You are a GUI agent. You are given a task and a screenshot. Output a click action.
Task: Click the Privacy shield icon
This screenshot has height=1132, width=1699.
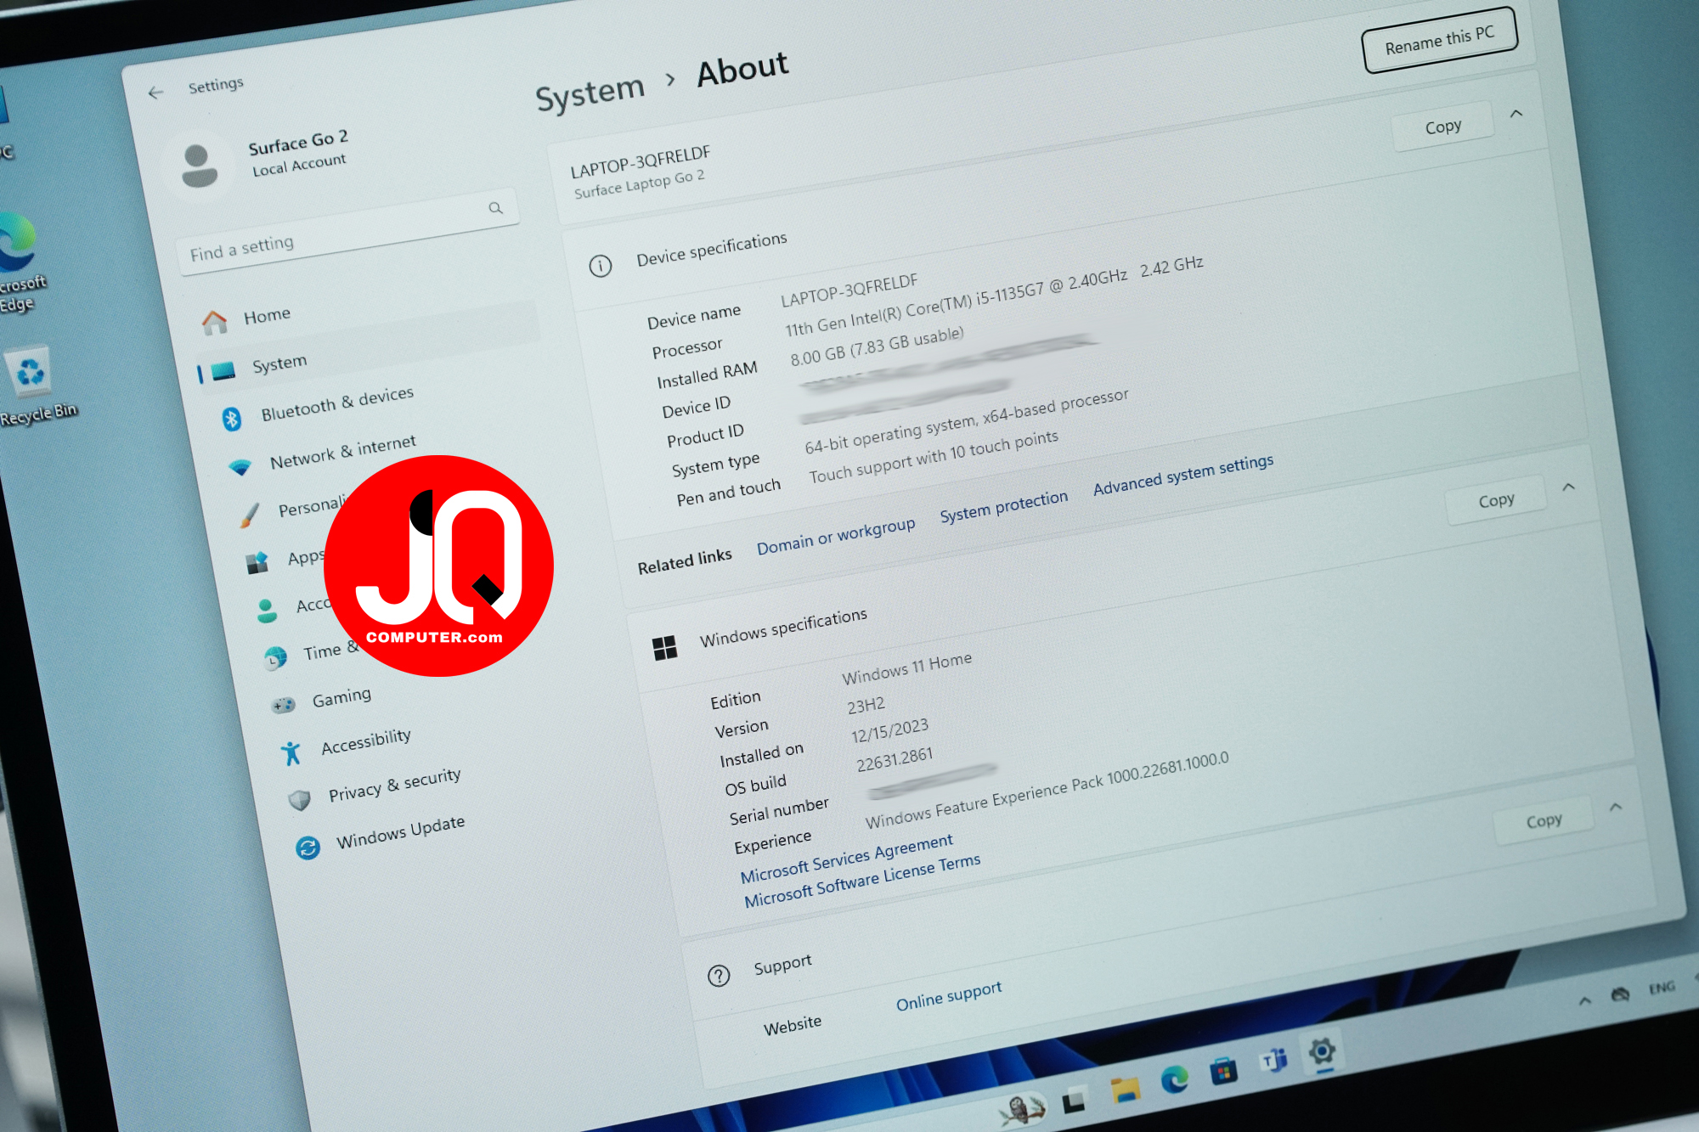point(299,800)
